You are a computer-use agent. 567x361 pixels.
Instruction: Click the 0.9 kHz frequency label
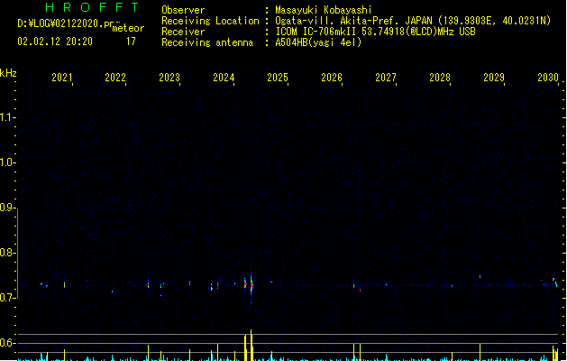7,208
